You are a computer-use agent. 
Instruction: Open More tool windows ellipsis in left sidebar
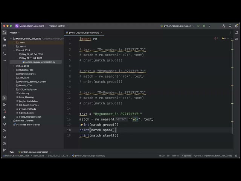4,60
